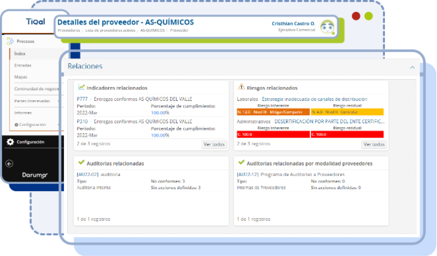The width and height of the screenshot is (437, 256).
Task: Click the Relaciones section title
Action: pos(85,66)
